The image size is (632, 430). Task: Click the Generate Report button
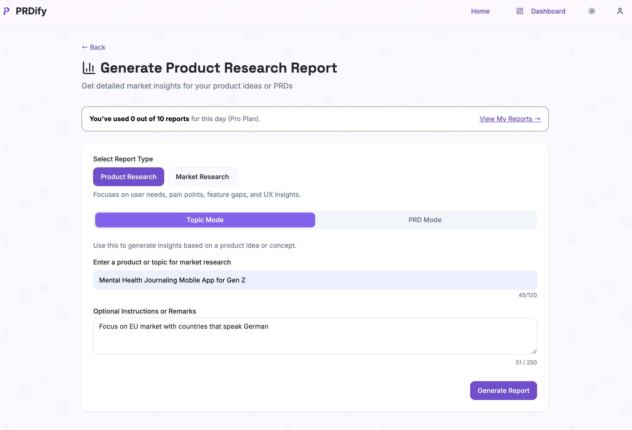[x=503, y=390]
